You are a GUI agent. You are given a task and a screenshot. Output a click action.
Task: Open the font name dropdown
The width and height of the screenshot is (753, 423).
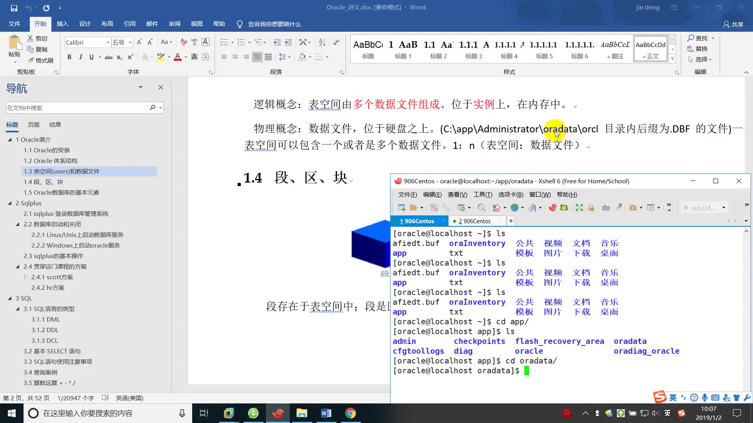pos(108,42)
